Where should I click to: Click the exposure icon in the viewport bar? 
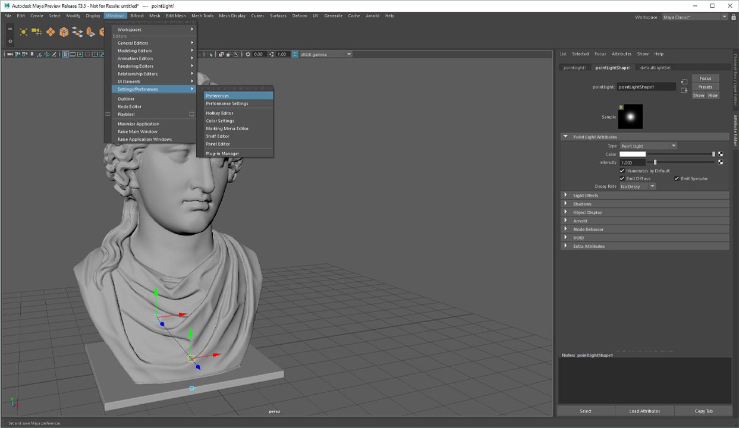tap(248, 54)
